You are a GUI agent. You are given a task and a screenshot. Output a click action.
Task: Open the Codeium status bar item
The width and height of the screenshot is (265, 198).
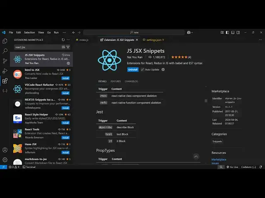(x=248, y=167)
